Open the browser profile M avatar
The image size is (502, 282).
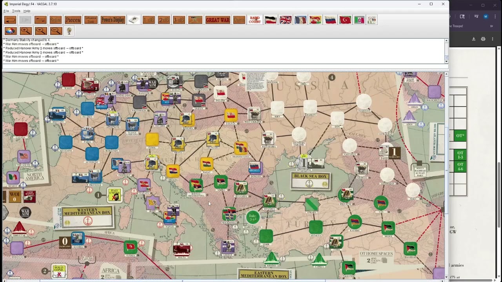point(486,16)
